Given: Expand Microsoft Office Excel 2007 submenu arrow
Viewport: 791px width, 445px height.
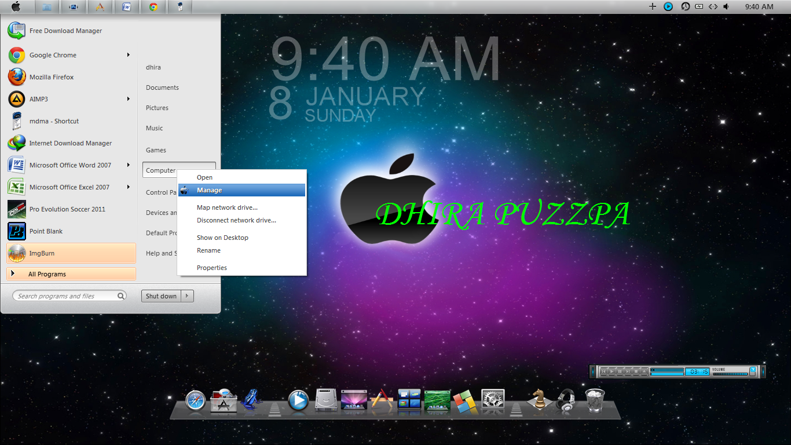Looking at the screenshot, I should 129,187.
